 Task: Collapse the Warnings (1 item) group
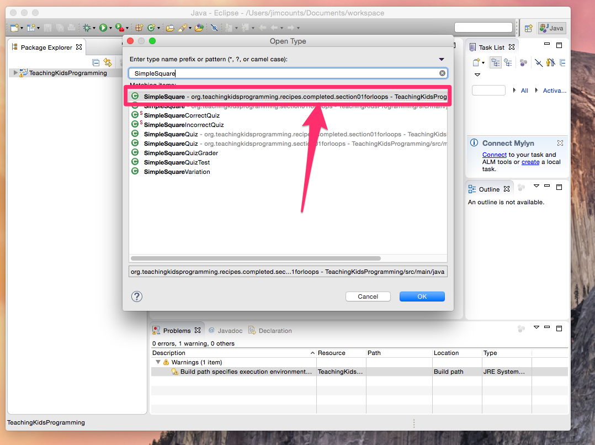click(158, 362)
